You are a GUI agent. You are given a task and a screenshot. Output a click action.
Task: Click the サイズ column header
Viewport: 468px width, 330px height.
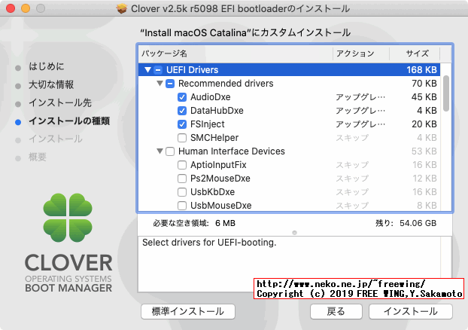[415, 53]
